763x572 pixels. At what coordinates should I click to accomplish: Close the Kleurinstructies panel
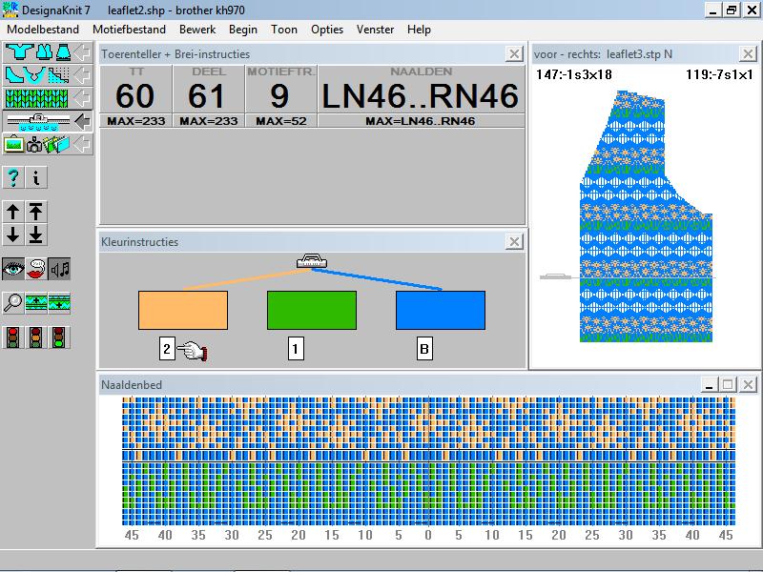coord(513,242)
